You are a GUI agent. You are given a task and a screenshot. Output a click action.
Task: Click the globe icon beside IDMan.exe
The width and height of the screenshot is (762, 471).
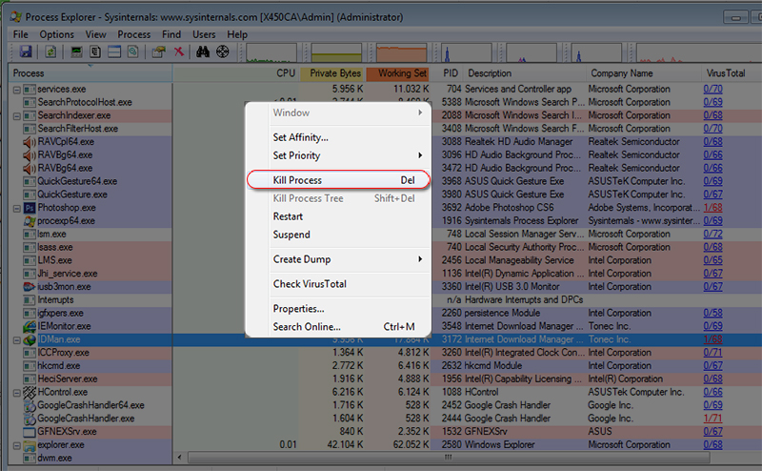click(30, 339)
